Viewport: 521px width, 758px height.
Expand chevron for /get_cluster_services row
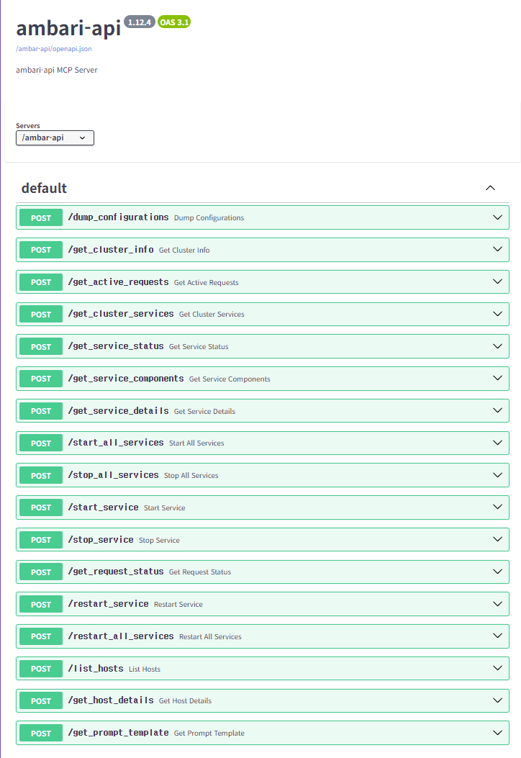[x=497, y=315]
